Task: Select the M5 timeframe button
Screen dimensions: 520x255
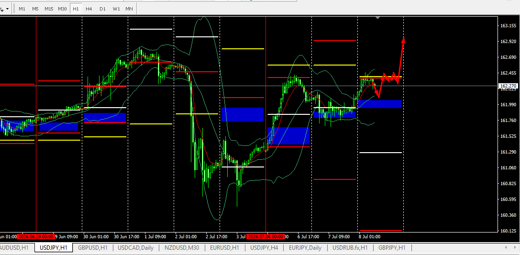Action: tap(35, 9)
